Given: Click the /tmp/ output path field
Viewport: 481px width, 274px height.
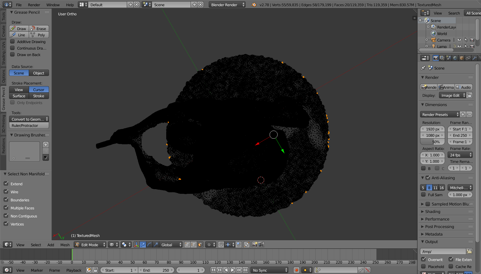Looking at the screenshot, I should (x=443, y=251).
